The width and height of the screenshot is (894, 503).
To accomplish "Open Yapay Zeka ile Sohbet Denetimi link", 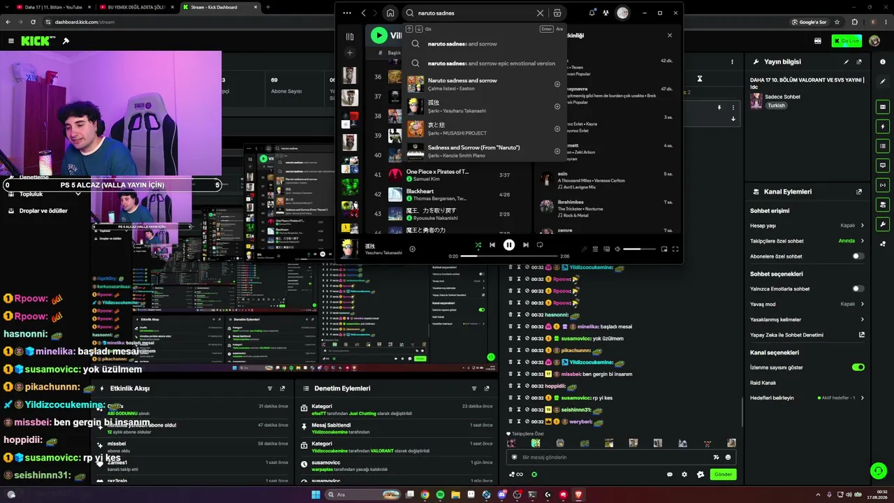I will pos(807,335).
